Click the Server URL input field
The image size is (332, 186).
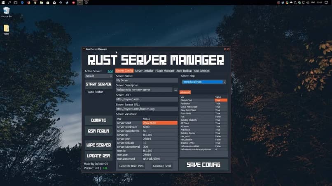[x=147, y=99]
